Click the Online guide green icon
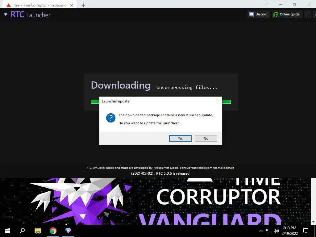Screen dimensions: 316x237 point(276,14)
